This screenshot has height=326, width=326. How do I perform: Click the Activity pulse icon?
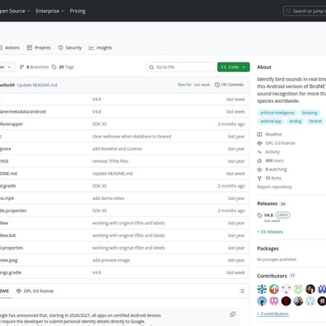pos(259,151)
